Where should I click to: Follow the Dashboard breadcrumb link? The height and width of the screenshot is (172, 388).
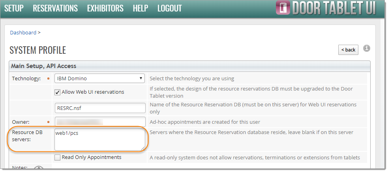[x=23, y=33]
